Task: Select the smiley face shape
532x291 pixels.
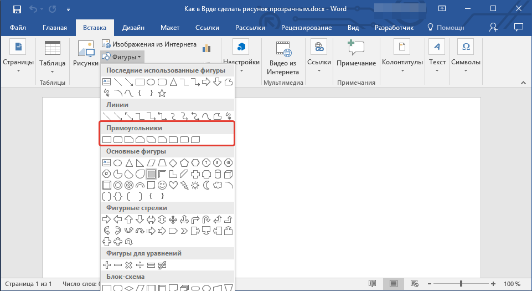Action: [x=162, y=185]
